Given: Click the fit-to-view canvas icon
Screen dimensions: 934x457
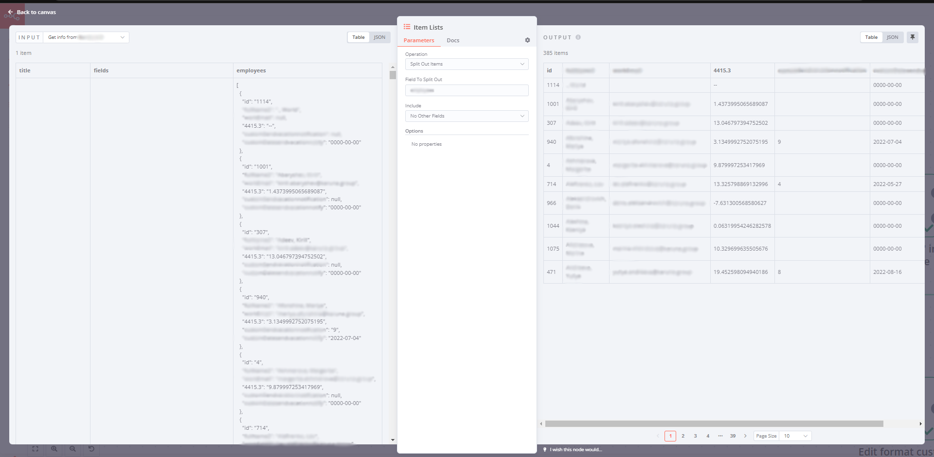Looking at the screenshot, I should click(x=35, y=449).
